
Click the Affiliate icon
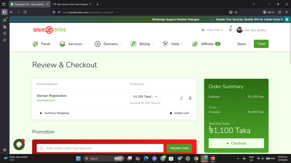(x=195, y=44)
